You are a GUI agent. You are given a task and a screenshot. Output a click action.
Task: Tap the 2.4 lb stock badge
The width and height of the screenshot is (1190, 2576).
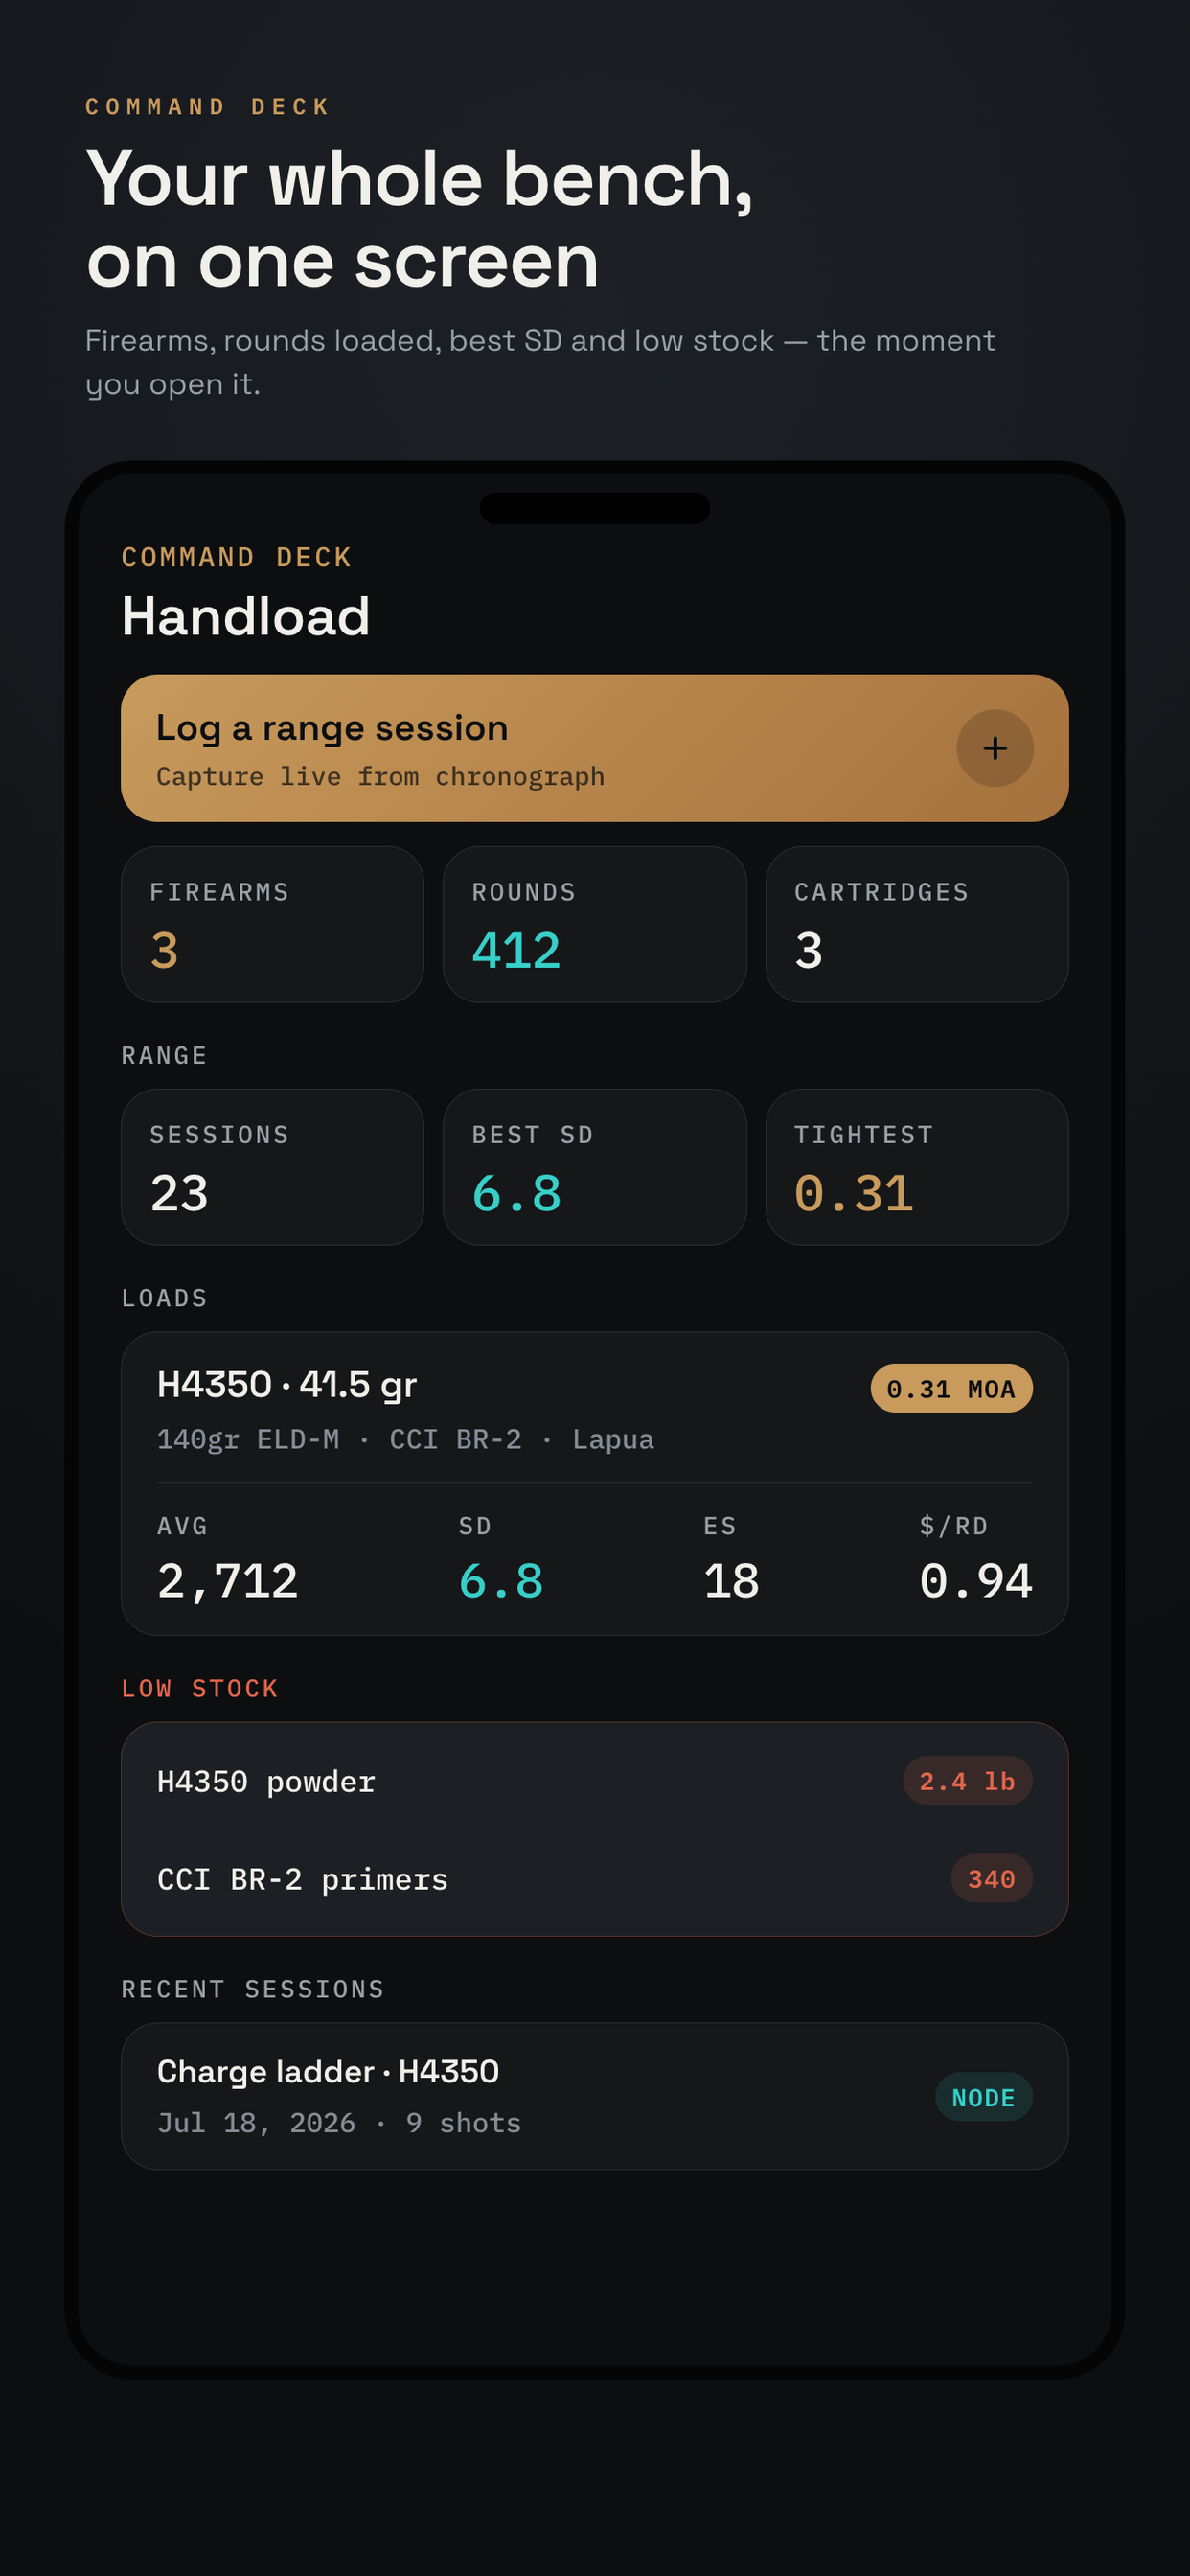967,1781
